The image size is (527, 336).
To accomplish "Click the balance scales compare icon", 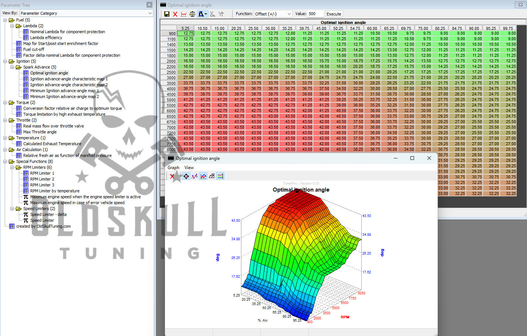I will (192, 14).
